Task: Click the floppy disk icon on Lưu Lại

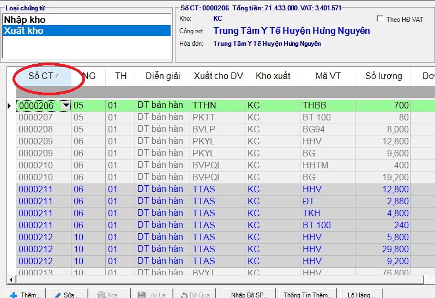Action: click(x=142, y=295)
